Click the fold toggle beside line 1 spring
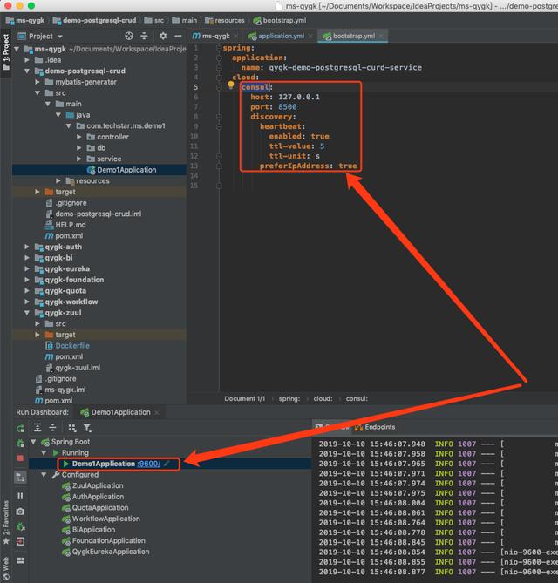Viewport: 558px width, 583px height. point(219,48)
